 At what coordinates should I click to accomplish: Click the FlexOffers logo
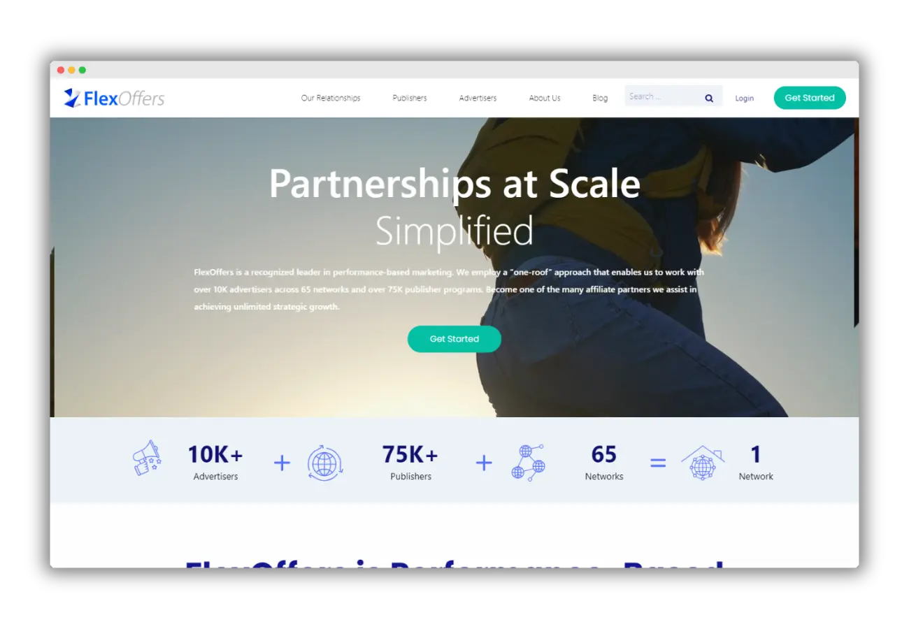(x=114, y=98)
